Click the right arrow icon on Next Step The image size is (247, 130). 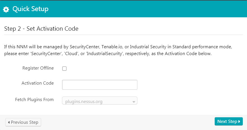coord(239,121)
